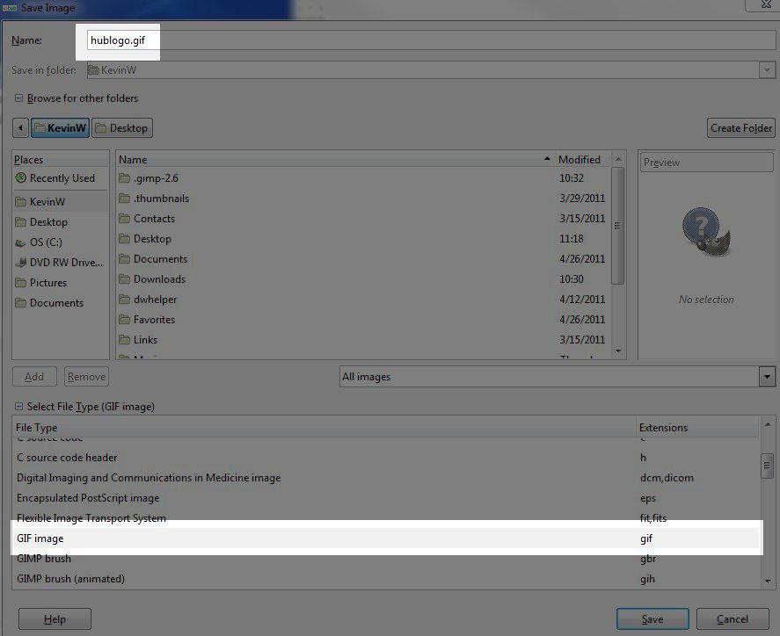Click the Desktop path button
Viewport: 780px width, 636px height.
(x=121, y=128)
